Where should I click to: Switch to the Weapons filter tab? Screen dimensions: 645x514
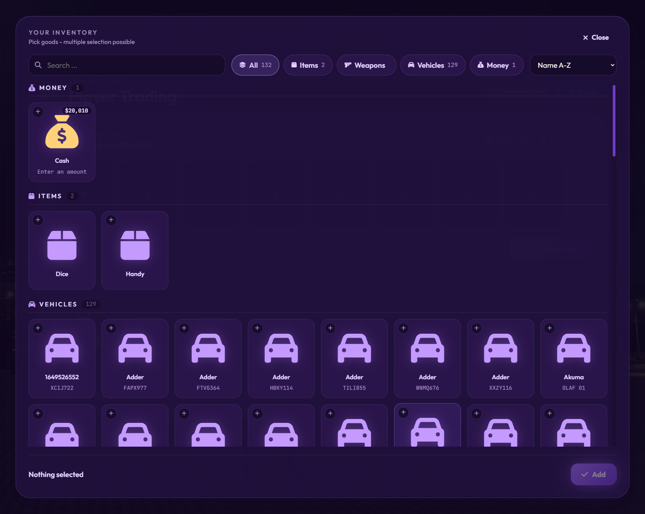click(x=366, y=65)
